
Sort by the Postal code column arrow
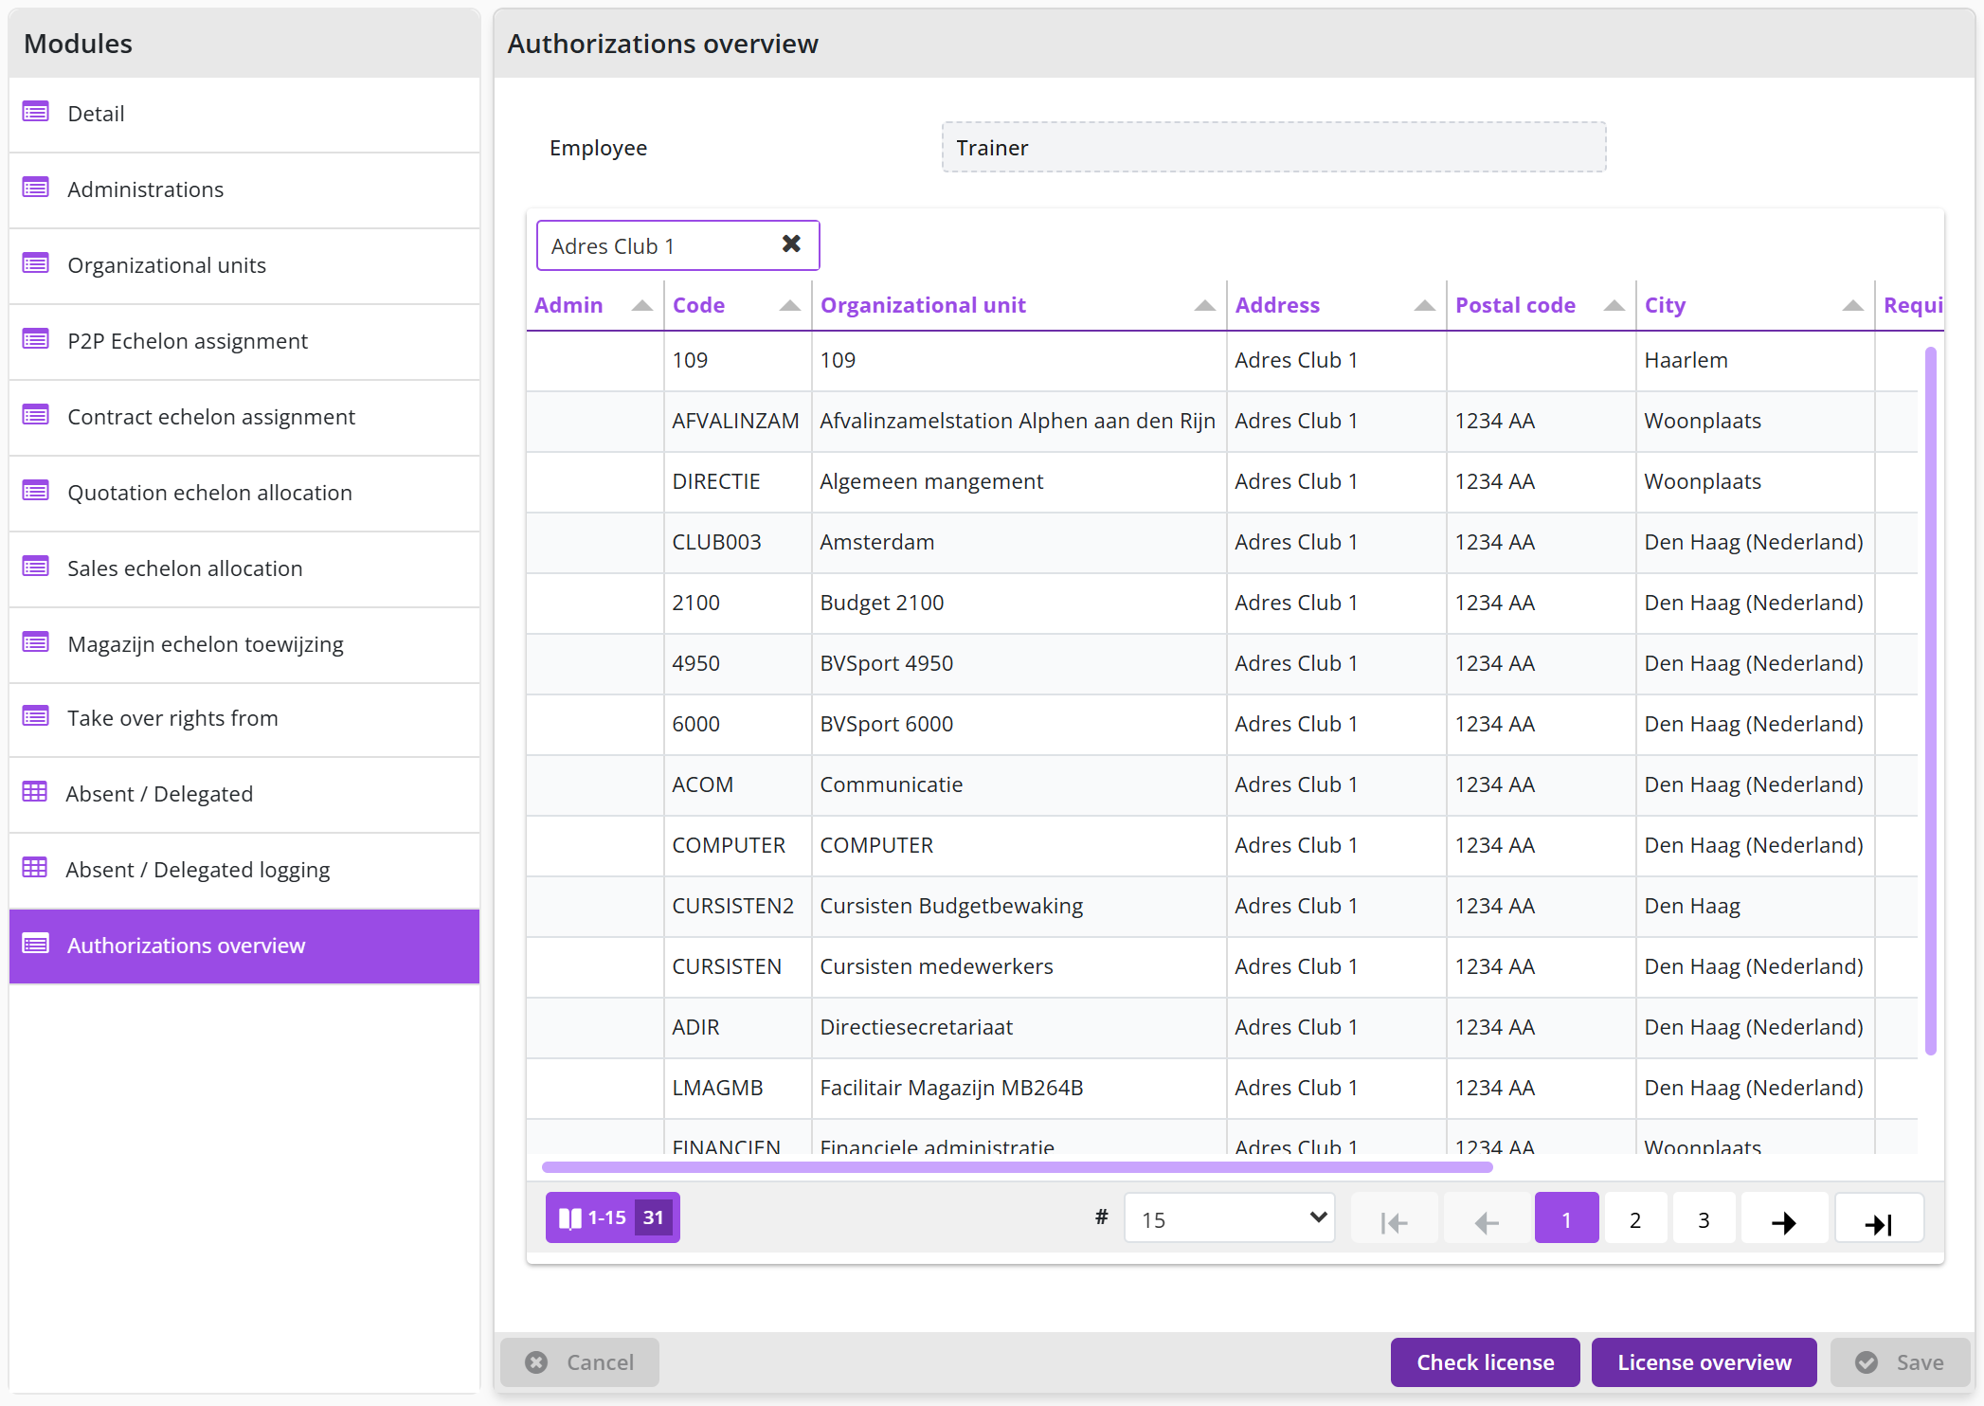point(1614,305)
